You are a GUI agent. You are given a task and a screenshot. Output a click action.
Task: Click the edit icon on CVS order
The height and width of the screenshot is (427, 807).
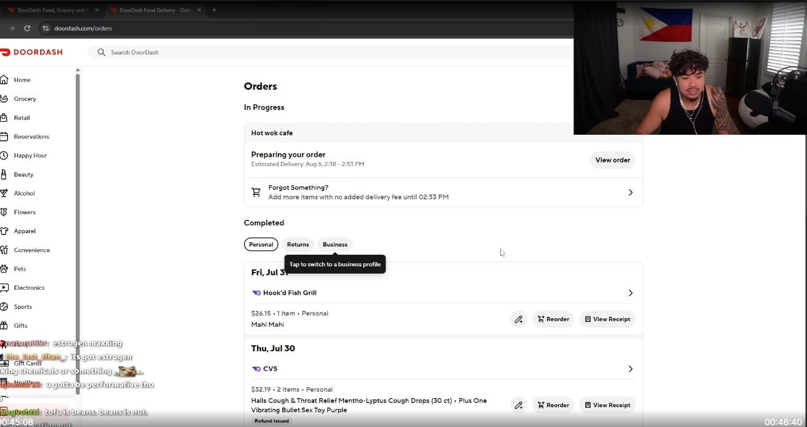(519, 405)
